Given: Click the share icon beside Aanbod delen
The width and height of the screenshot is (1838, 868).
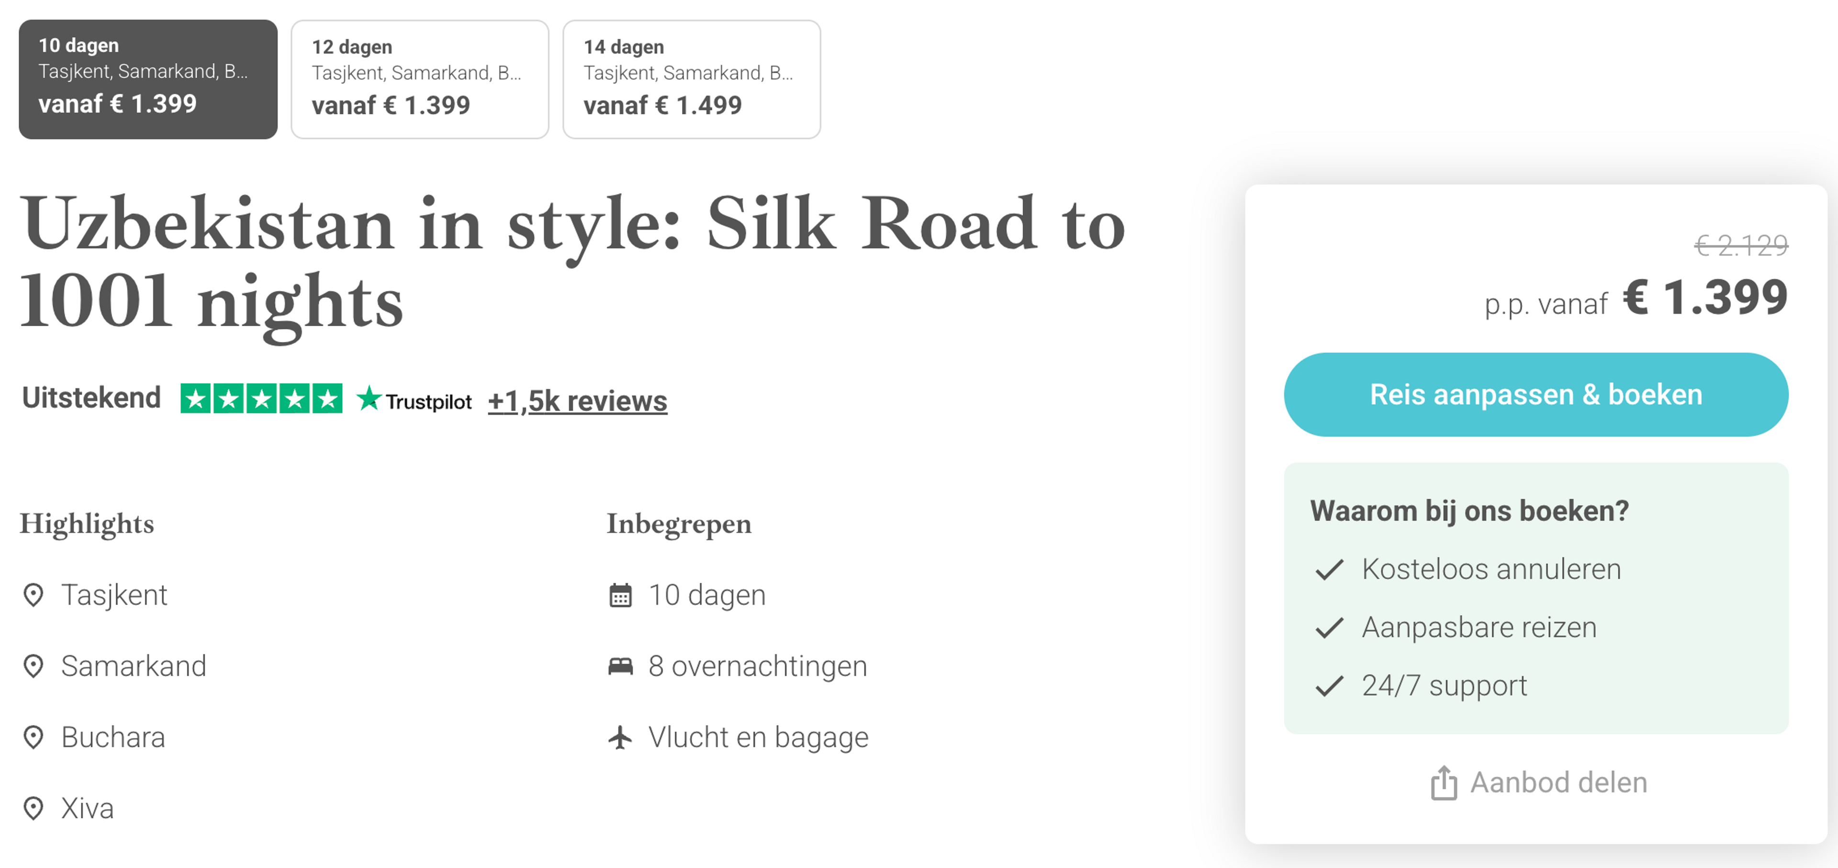Looking at the screenshot, I should tap(1444, 782).
